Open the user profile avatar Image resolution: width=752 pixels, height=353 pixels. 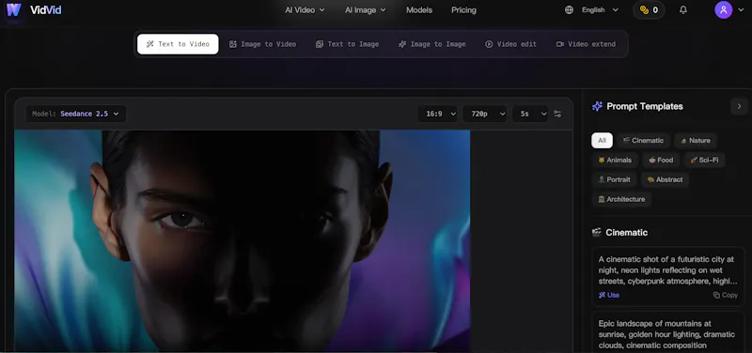tap(723, 10)
